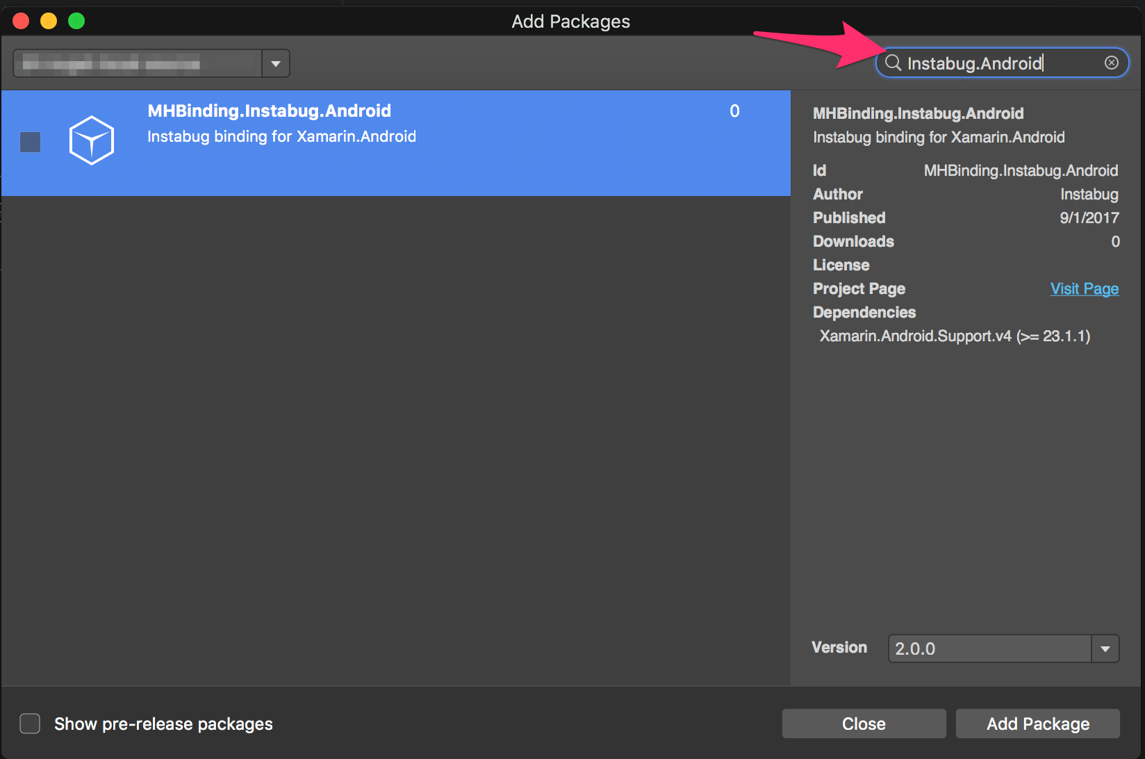Click the Project Page label
This screenshot has height=759, width=1145.
(859, 288)
